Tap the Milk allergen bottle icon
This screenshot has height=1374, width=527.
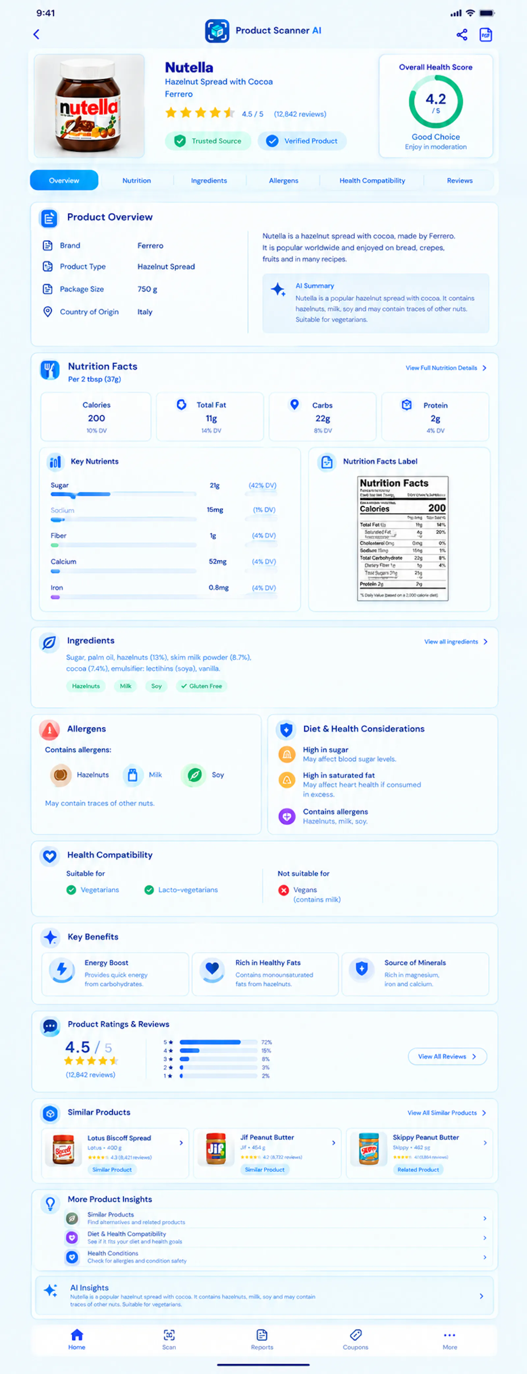click(133, 775)
